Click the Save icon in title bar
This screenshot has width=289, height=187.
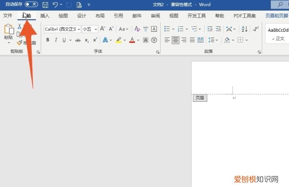pyautogui.click(x=45, y=5)
